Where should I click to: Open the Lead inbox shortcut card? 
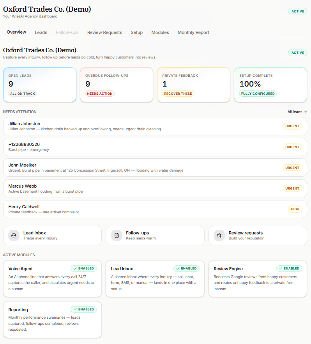[x=52, y=236]
